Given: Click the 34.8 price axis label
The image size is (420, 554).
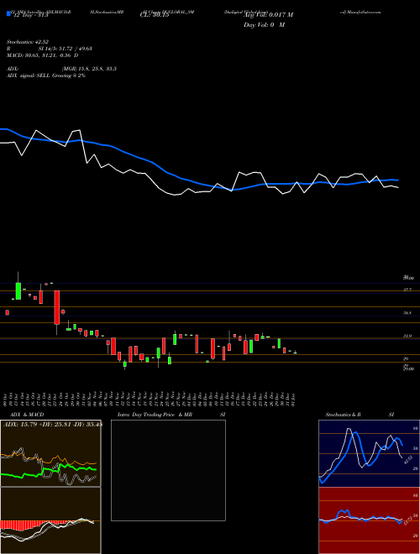Looking at the screenshot, I should point(407,313).
